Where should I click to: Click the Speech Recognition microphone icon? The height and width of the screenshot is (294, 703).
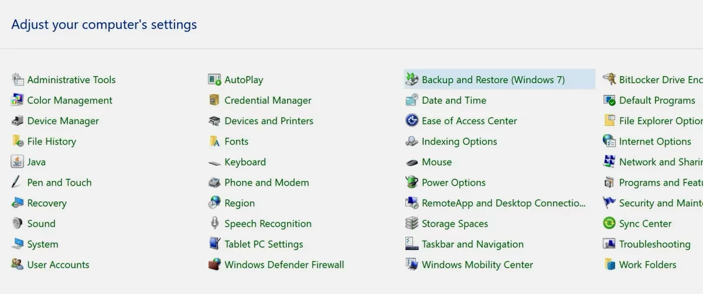point(214,223)
